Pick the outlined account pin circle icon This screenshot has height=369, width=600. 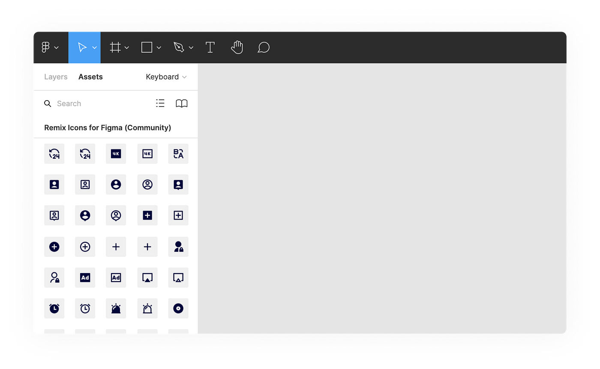(x=116, y=215)
